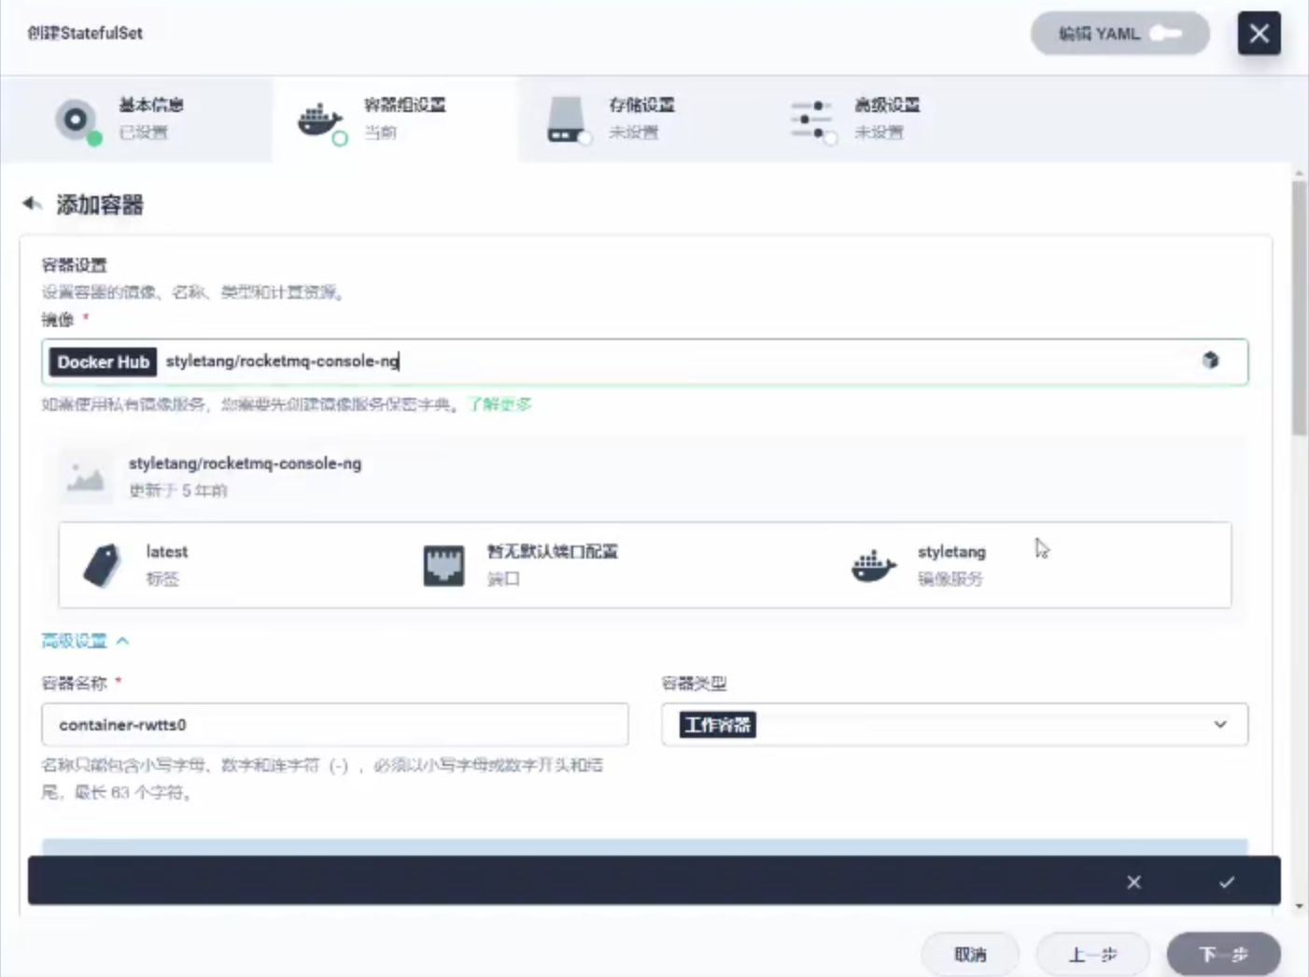Viewport: 1309px width, 977px height.
Task: Confirm with the checkmark in dark bar
Action: pyautogui.click(x=1227, y=882)
